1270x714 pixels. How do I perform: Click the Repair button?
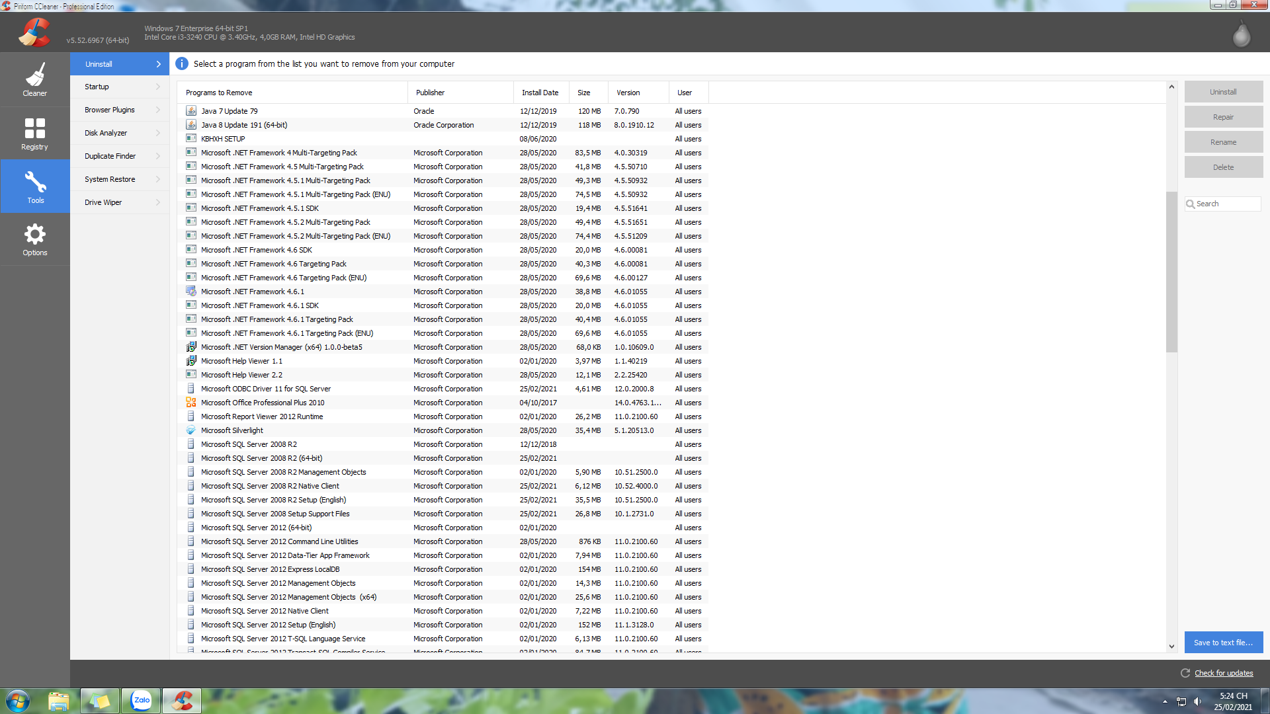(x=1223, y=117)
